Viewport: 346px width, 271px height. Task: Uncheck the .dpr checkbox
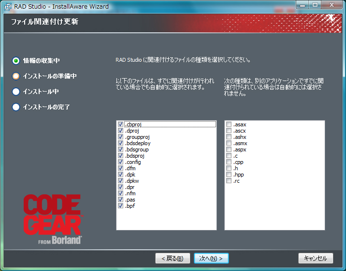click(120, 187)
